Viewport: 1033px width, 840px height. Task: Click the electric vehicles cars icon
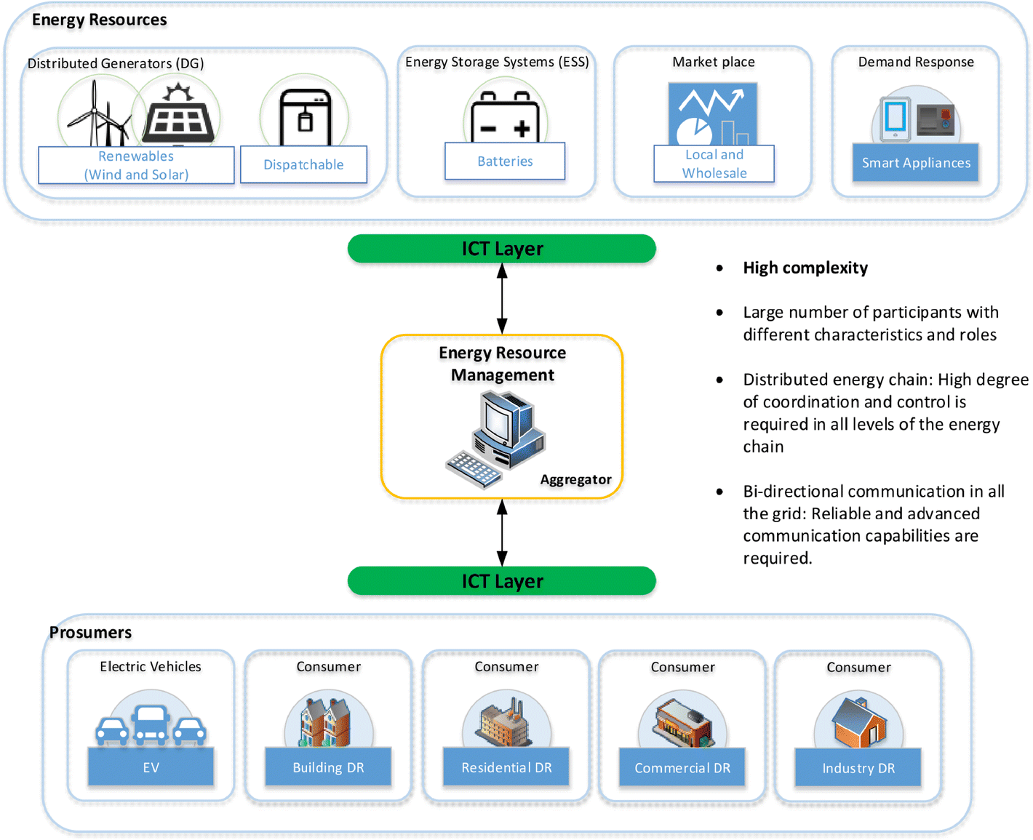[x=151, y=726]
